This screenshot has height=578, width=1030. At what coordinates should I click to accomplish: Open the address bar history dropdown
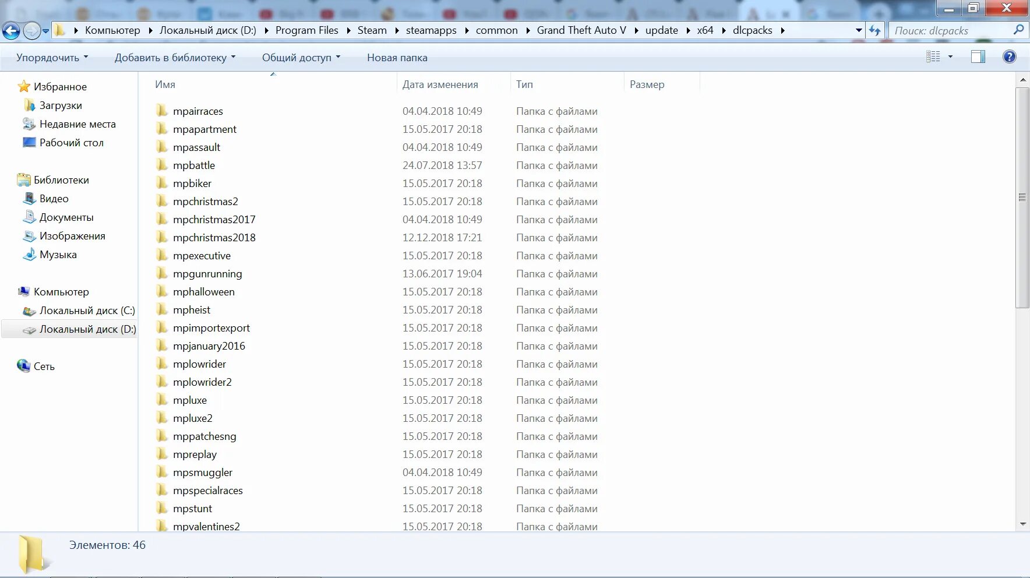[859, 30]
